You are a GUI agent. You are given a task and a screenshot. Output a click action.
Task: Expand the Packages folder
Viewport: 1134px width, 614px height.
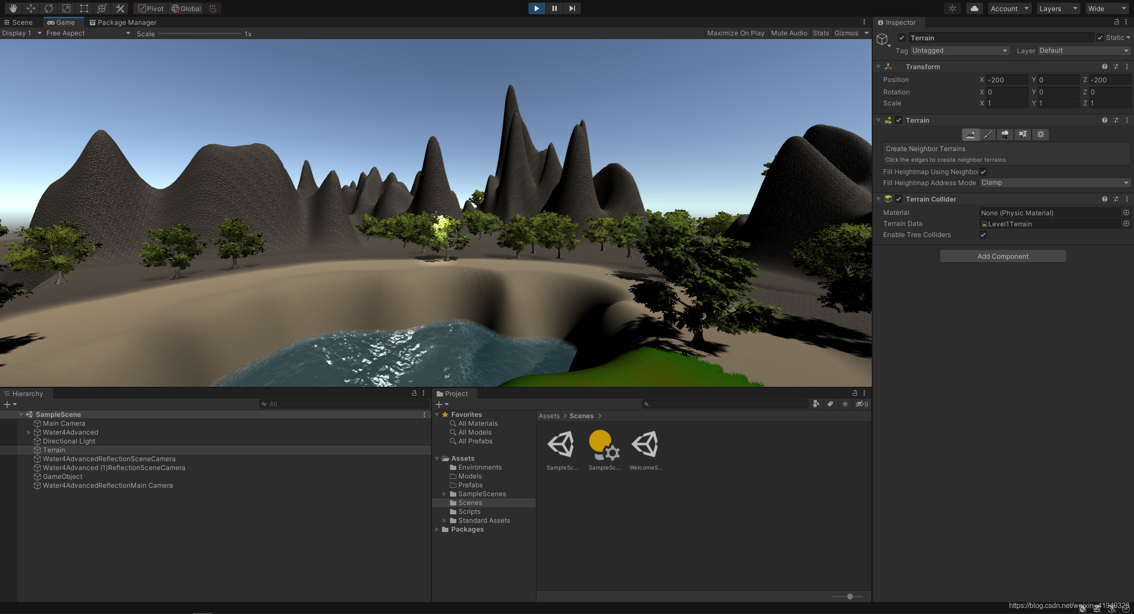tap(437, 529)
